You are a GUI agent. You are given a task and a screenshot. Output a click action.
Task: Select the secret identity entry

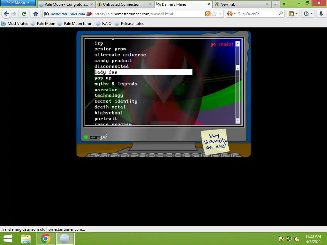pyautogui.click(x=116, y=101)
